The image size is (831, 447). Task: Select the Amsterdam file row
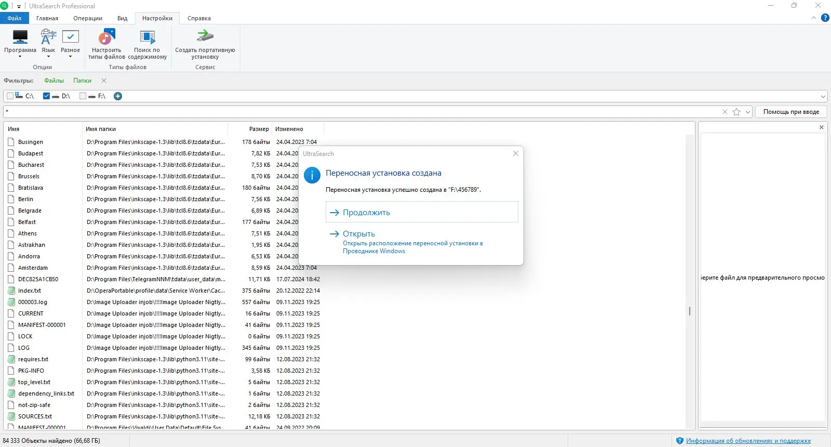click(164, 268)
